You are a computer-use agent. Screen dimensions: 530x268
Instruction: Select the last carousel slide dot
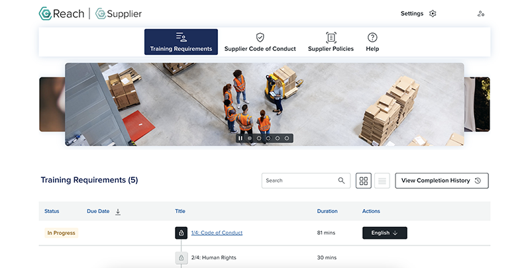287,138
